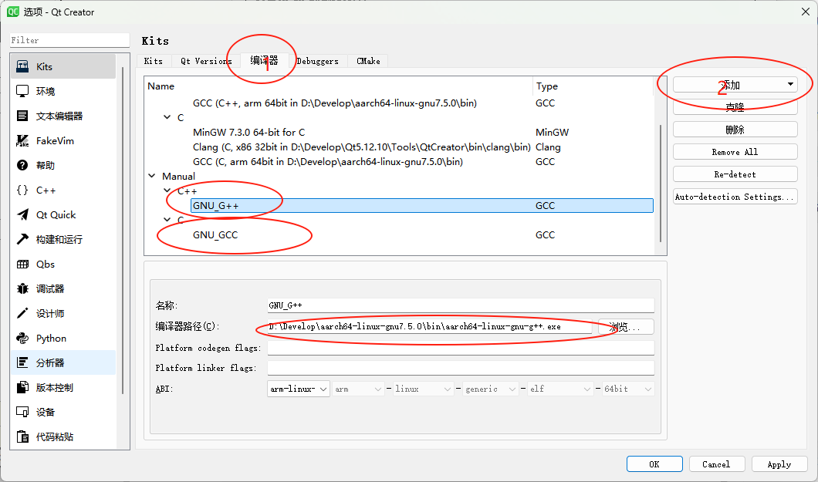Collapse the auto-detected C node above MinGW
The width and height of the screenshot is (818, 482).
click(x=167, y=117)
